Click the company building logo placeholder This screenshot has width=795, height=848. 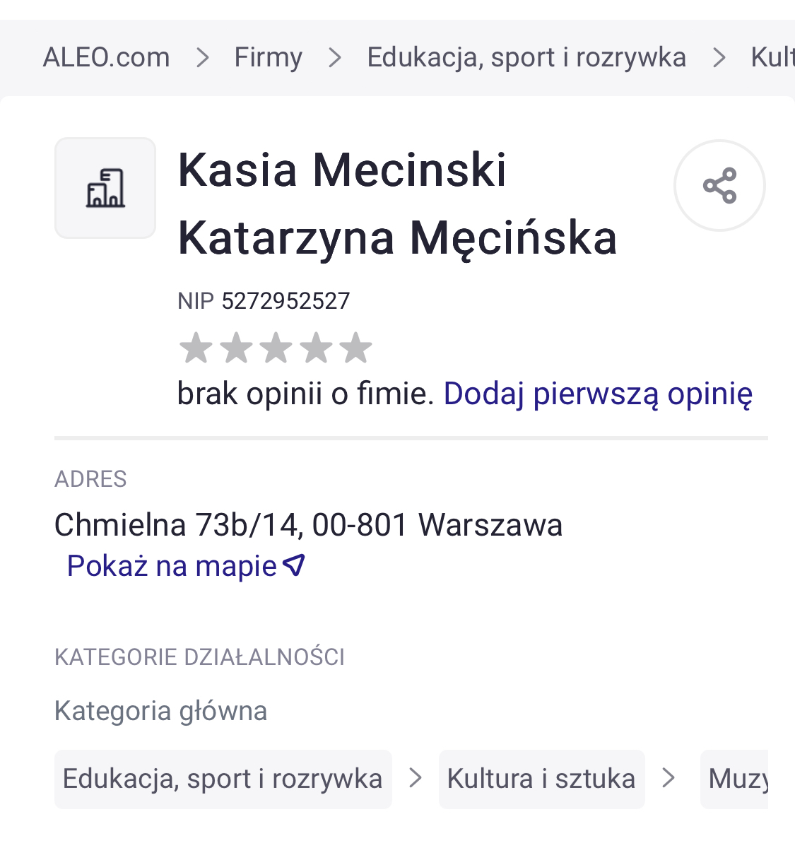click(105, 188)
